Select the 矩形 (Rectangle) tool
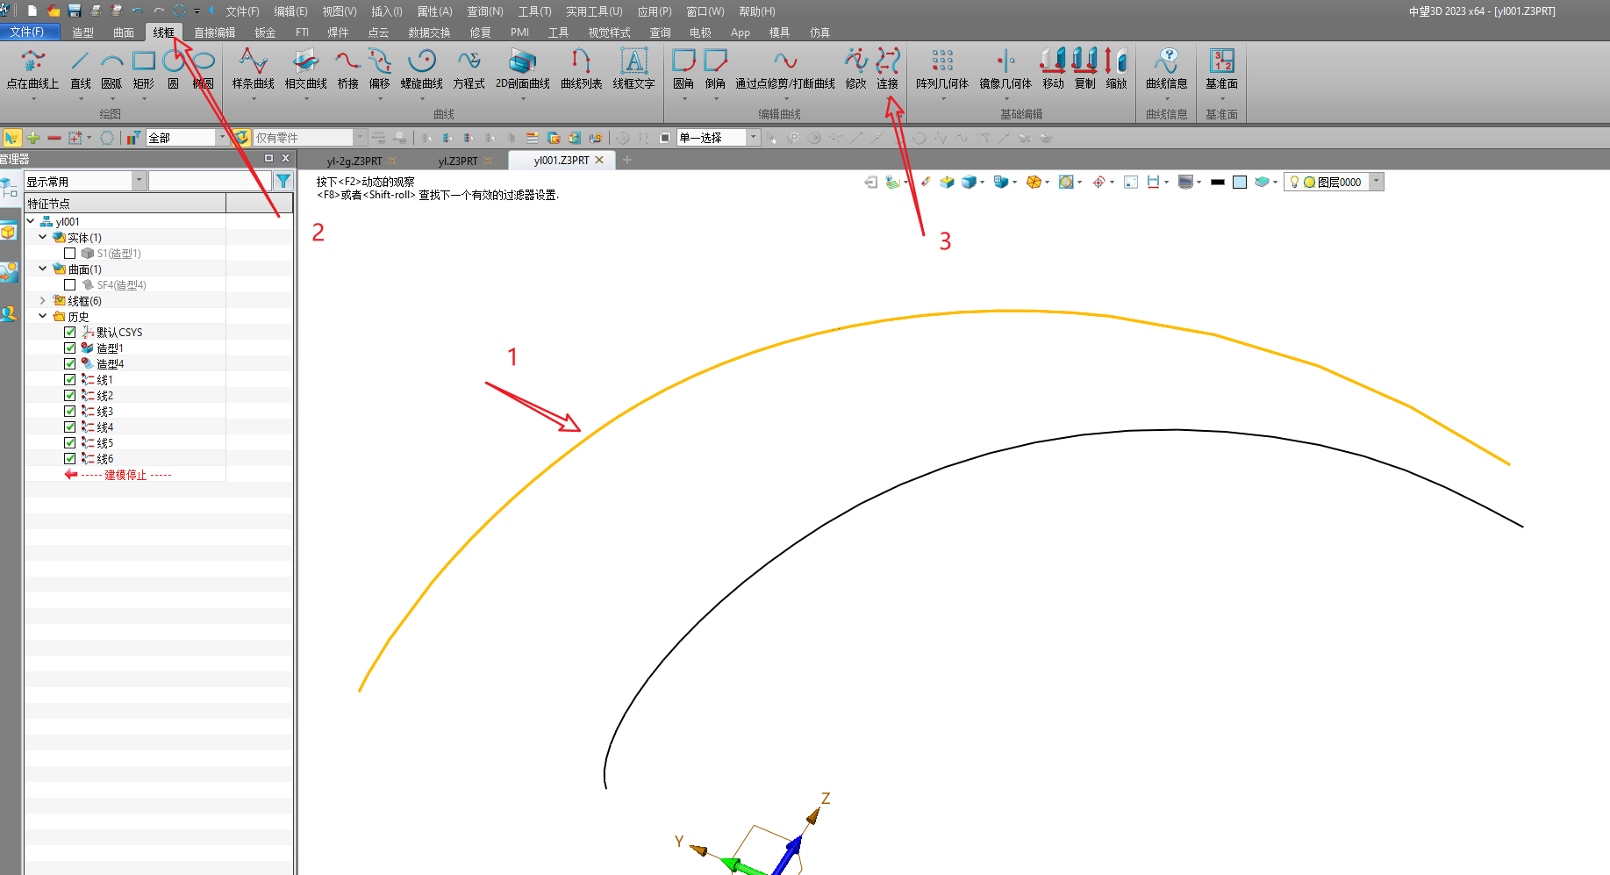The image size is (1610, 875). pos(143,69)
